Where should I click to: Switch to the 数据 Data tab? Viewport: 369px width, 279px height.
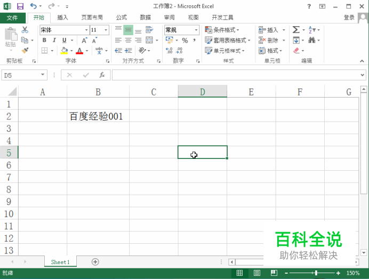[146, 18]
